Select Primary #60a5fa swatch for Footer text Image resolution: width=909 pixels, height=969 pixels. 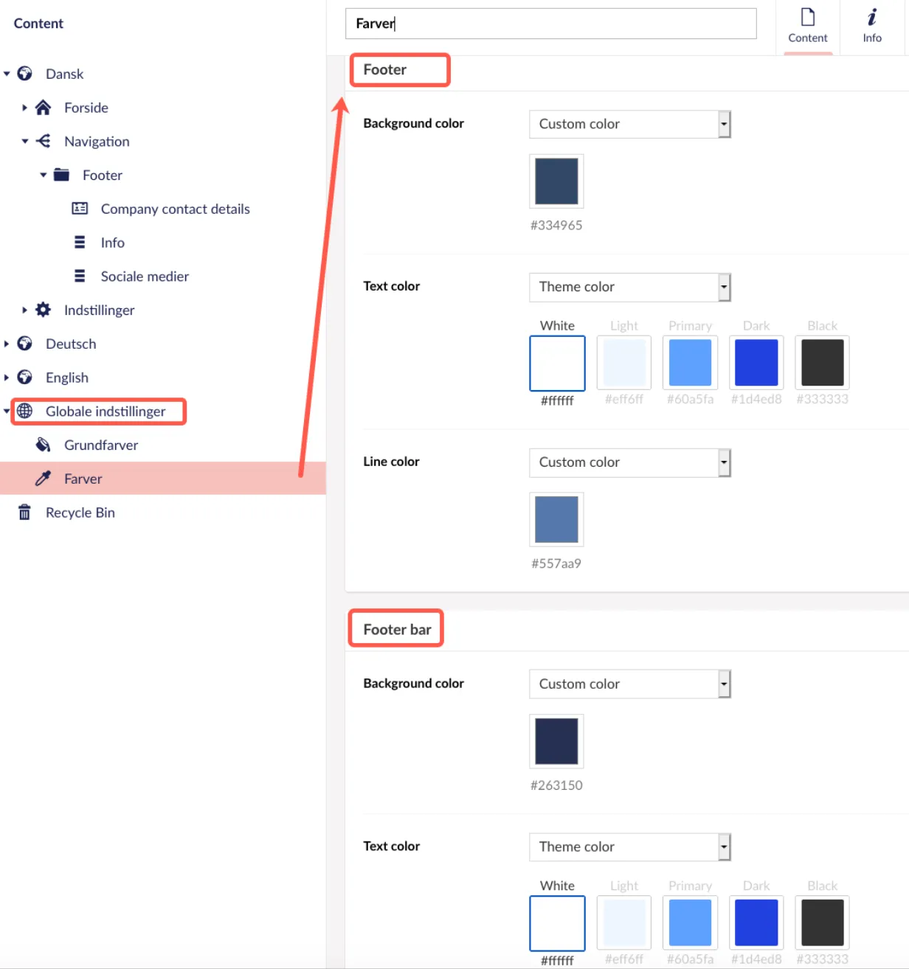[x=690, y=363]
